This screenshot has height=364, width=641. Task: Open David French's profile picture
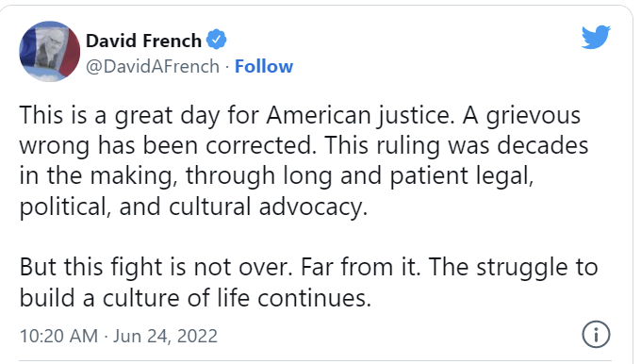coord(49,51)
